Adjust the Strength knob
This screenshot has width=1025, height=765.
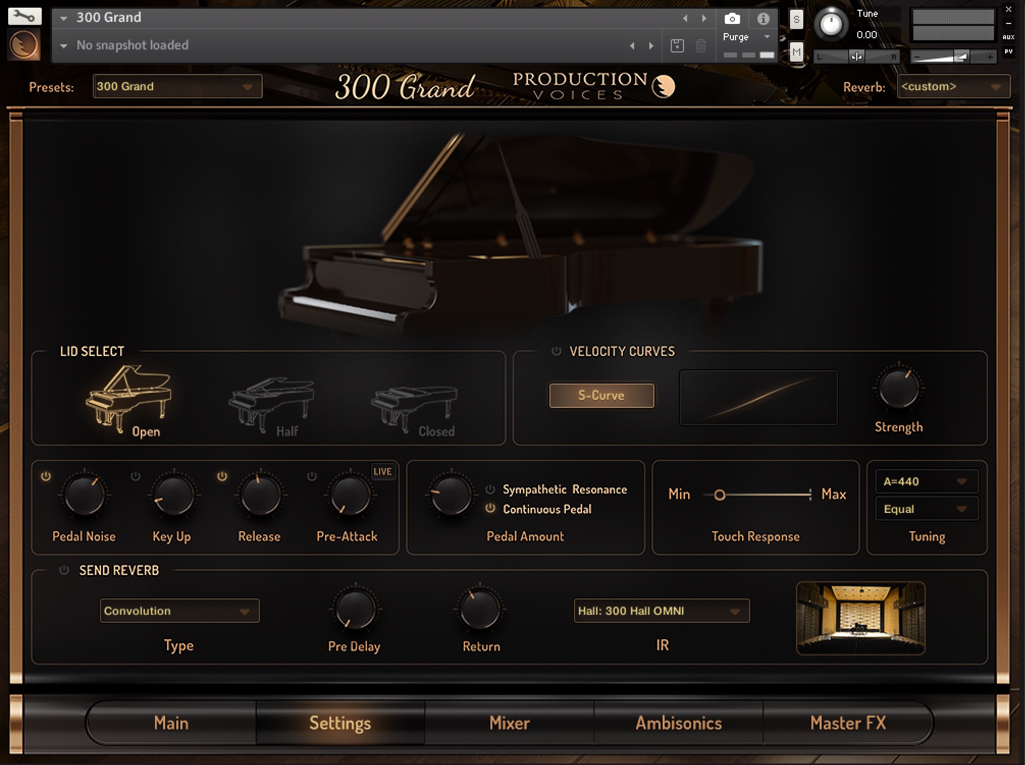coord(899,388)
